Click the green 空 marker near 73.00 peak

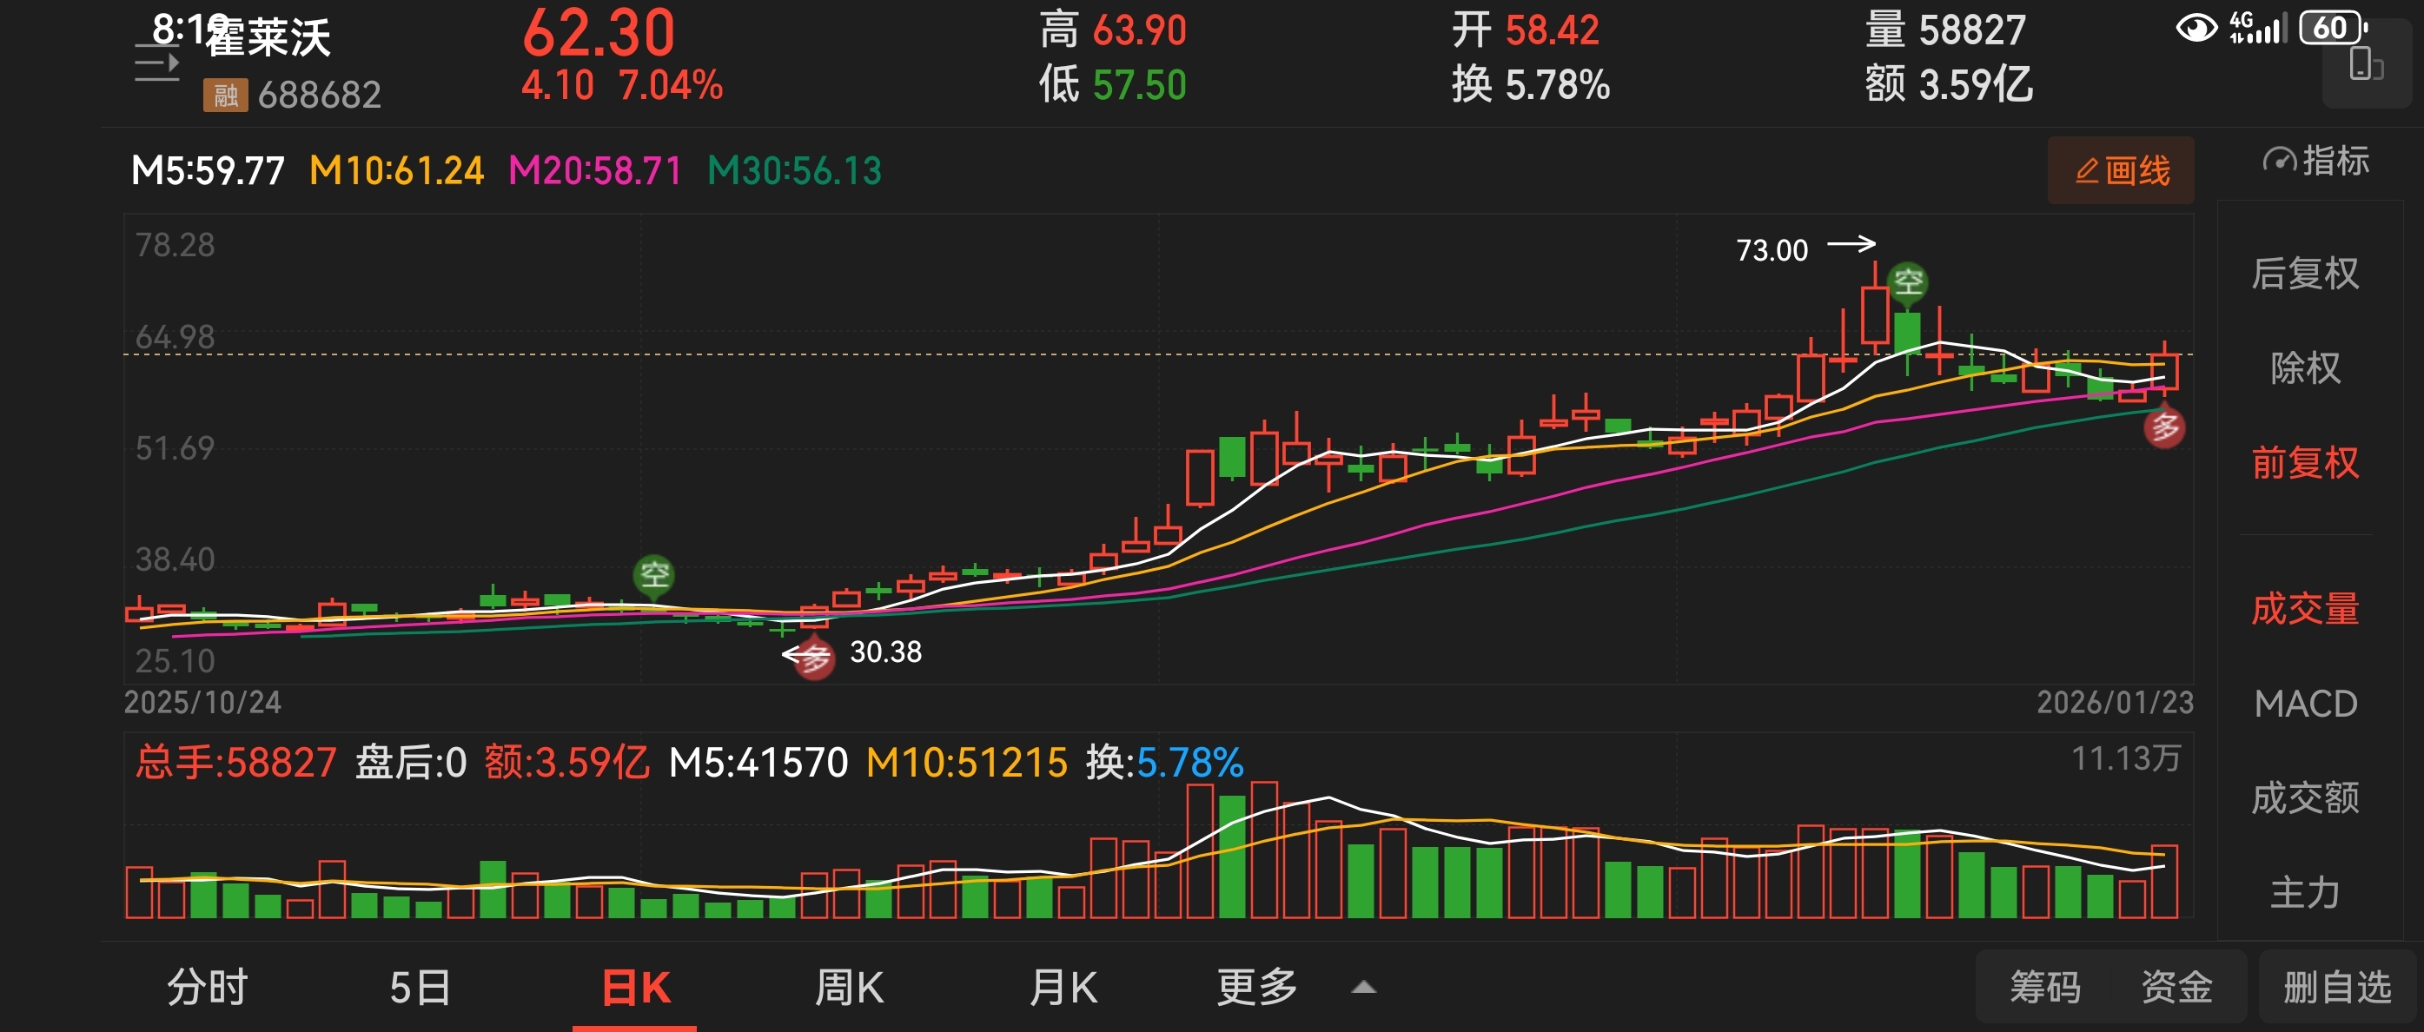tap(1907, 281)
